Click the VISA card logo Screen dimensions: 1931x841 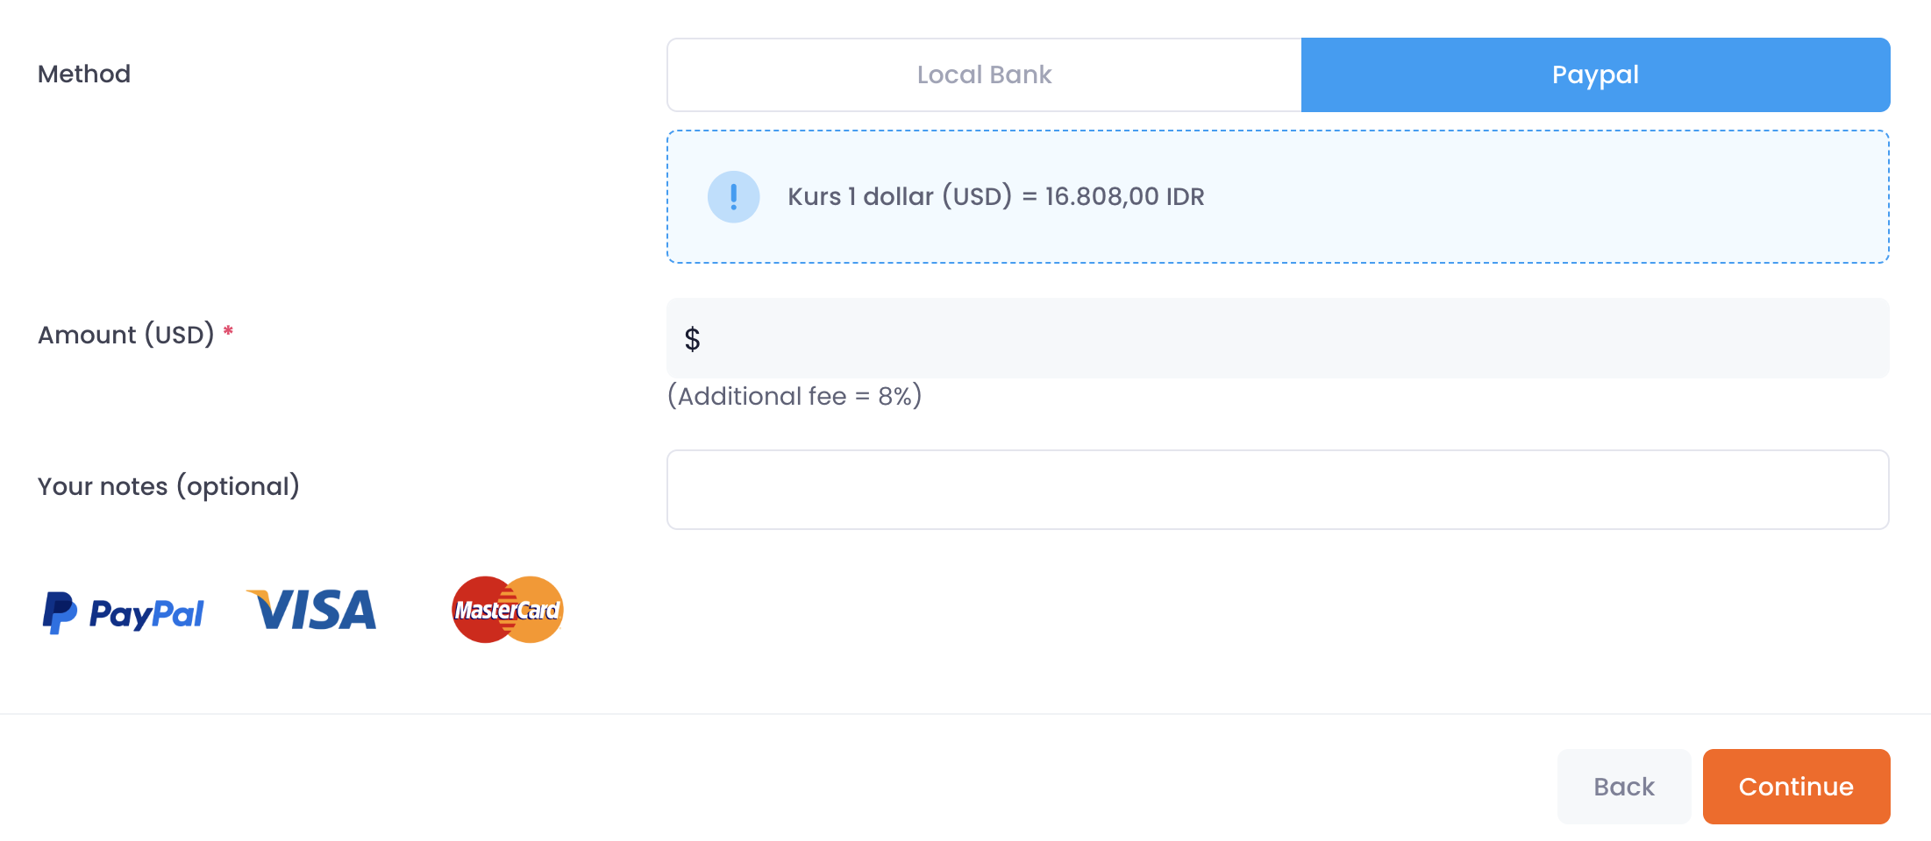(312, 610)
